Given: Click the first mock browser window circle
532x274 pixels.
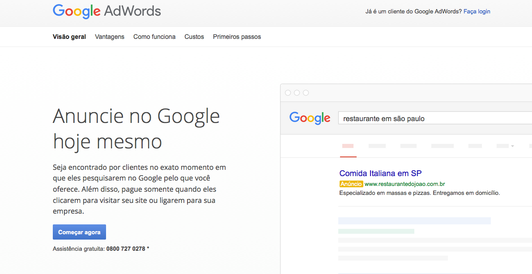Looking at the screenshot, I should coord(288,93).
